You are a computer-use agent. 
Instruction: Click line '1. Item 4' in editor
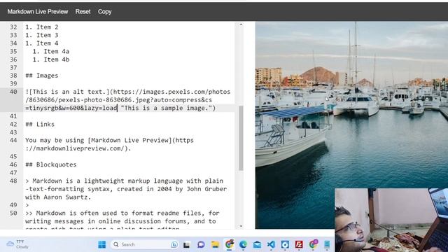point(42,43)
